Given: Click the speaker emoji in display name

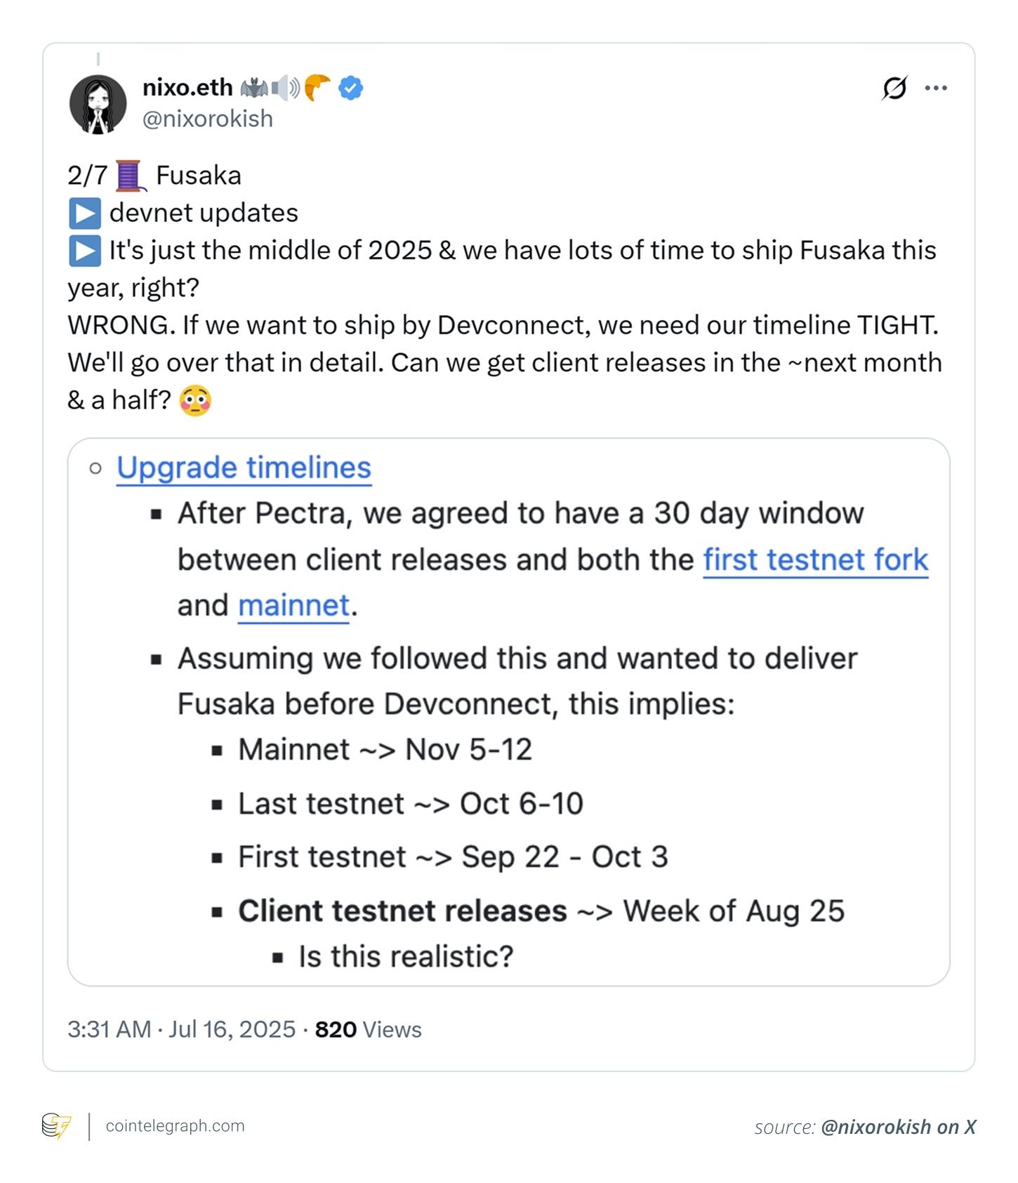Looking at the screenshot, I should (286, 88).
